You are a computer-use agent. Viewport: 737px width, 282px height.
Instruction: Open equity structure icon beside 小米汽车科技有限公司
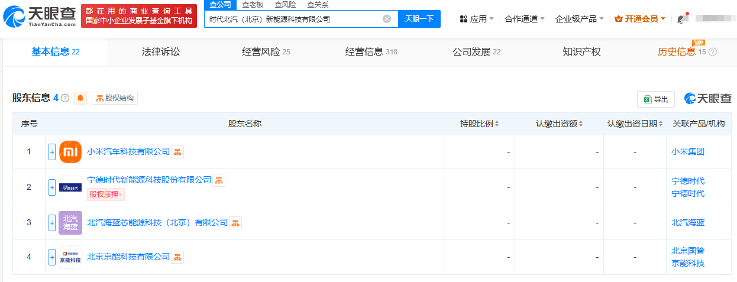[x=177, y=152]
